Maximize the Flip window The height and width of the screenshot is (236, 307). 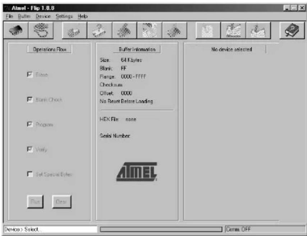tap(294, 8)
